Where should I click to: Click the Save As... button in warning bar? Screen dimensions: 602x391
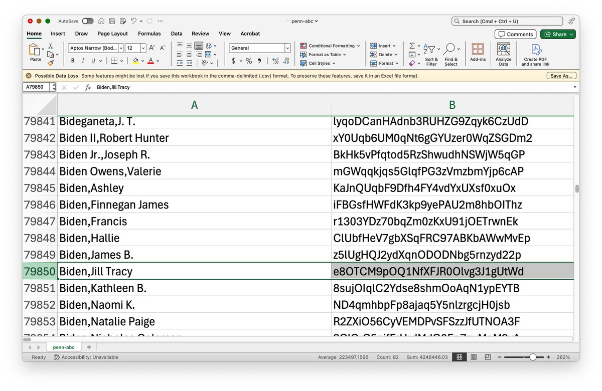[562, 76]
